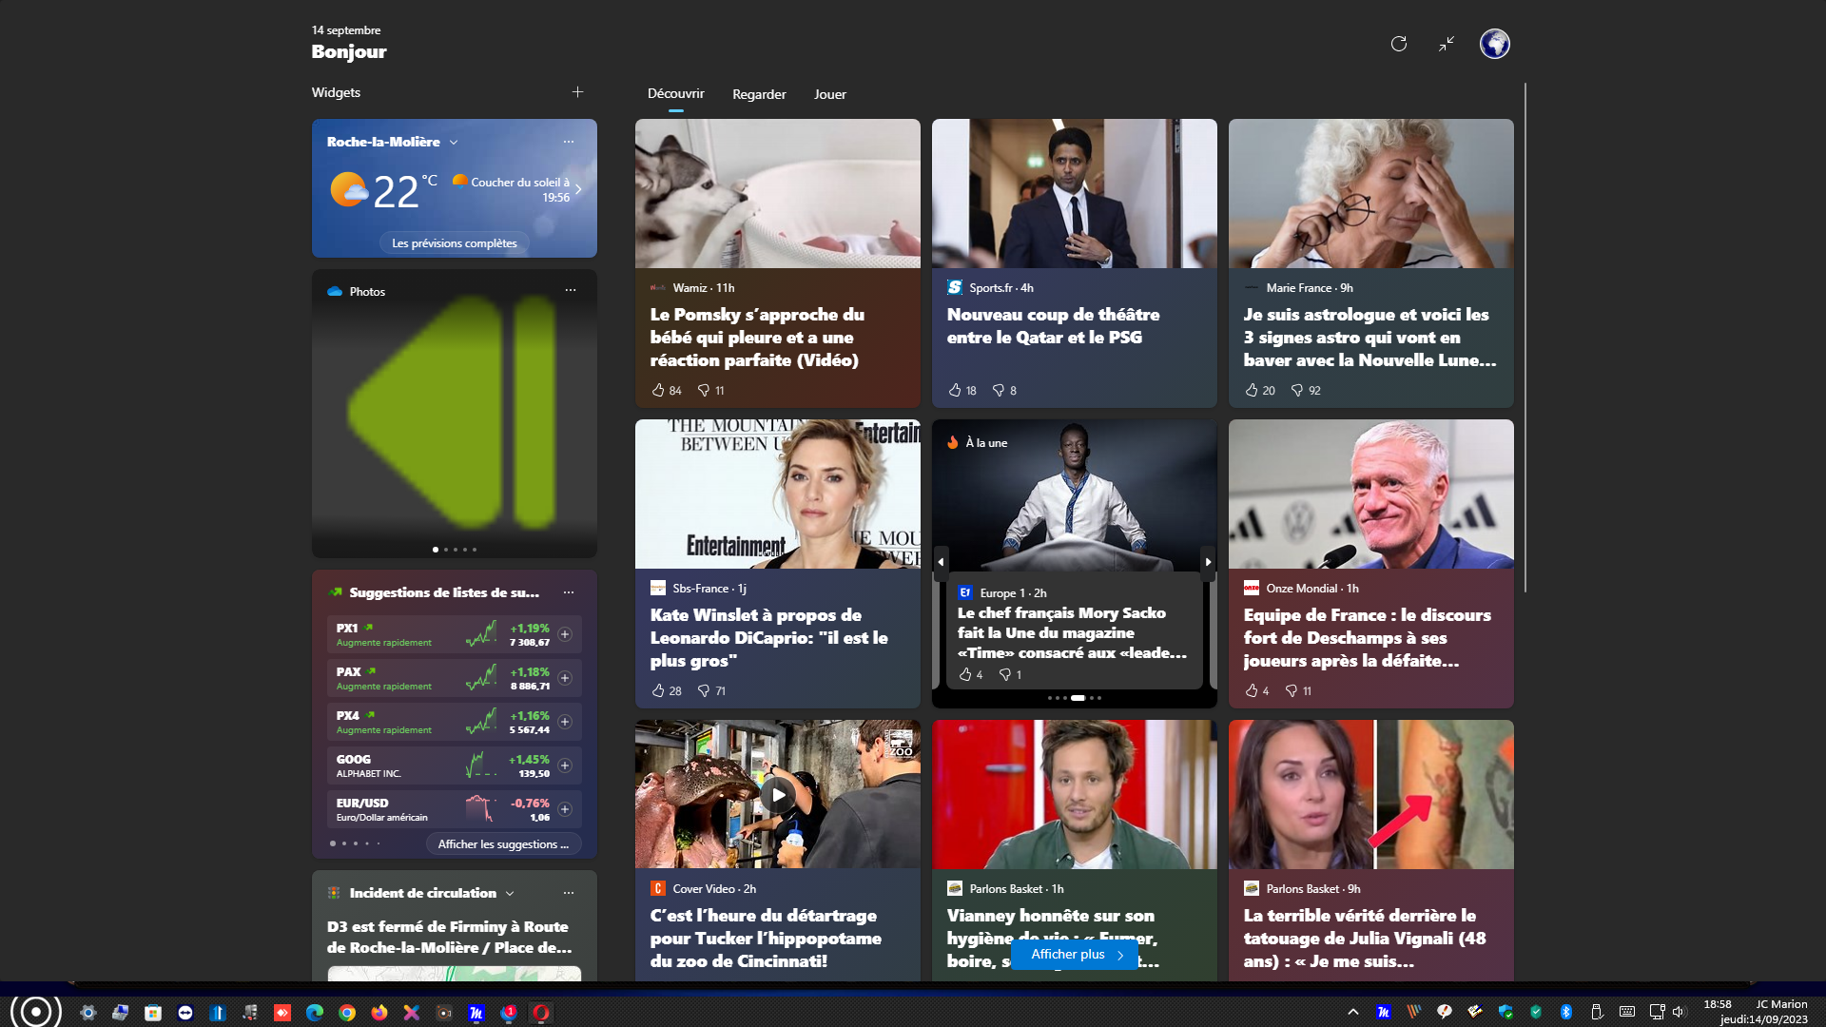The image size is (1826, 1027).
Task: Collapse widgets panel to half view
Action: 1446,44
